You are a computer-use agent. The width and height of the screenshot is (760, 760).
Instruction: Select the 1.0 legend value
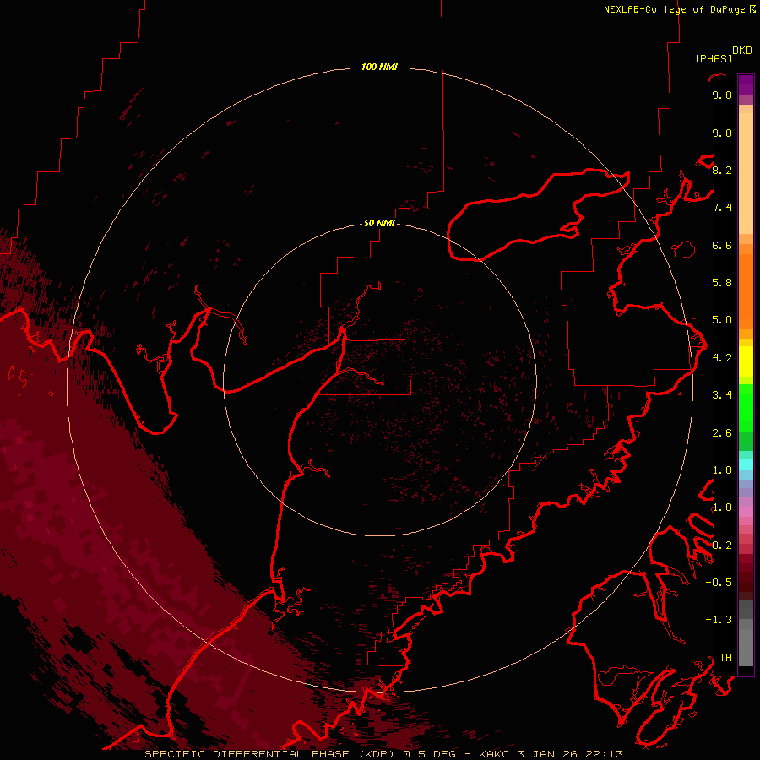722,508
